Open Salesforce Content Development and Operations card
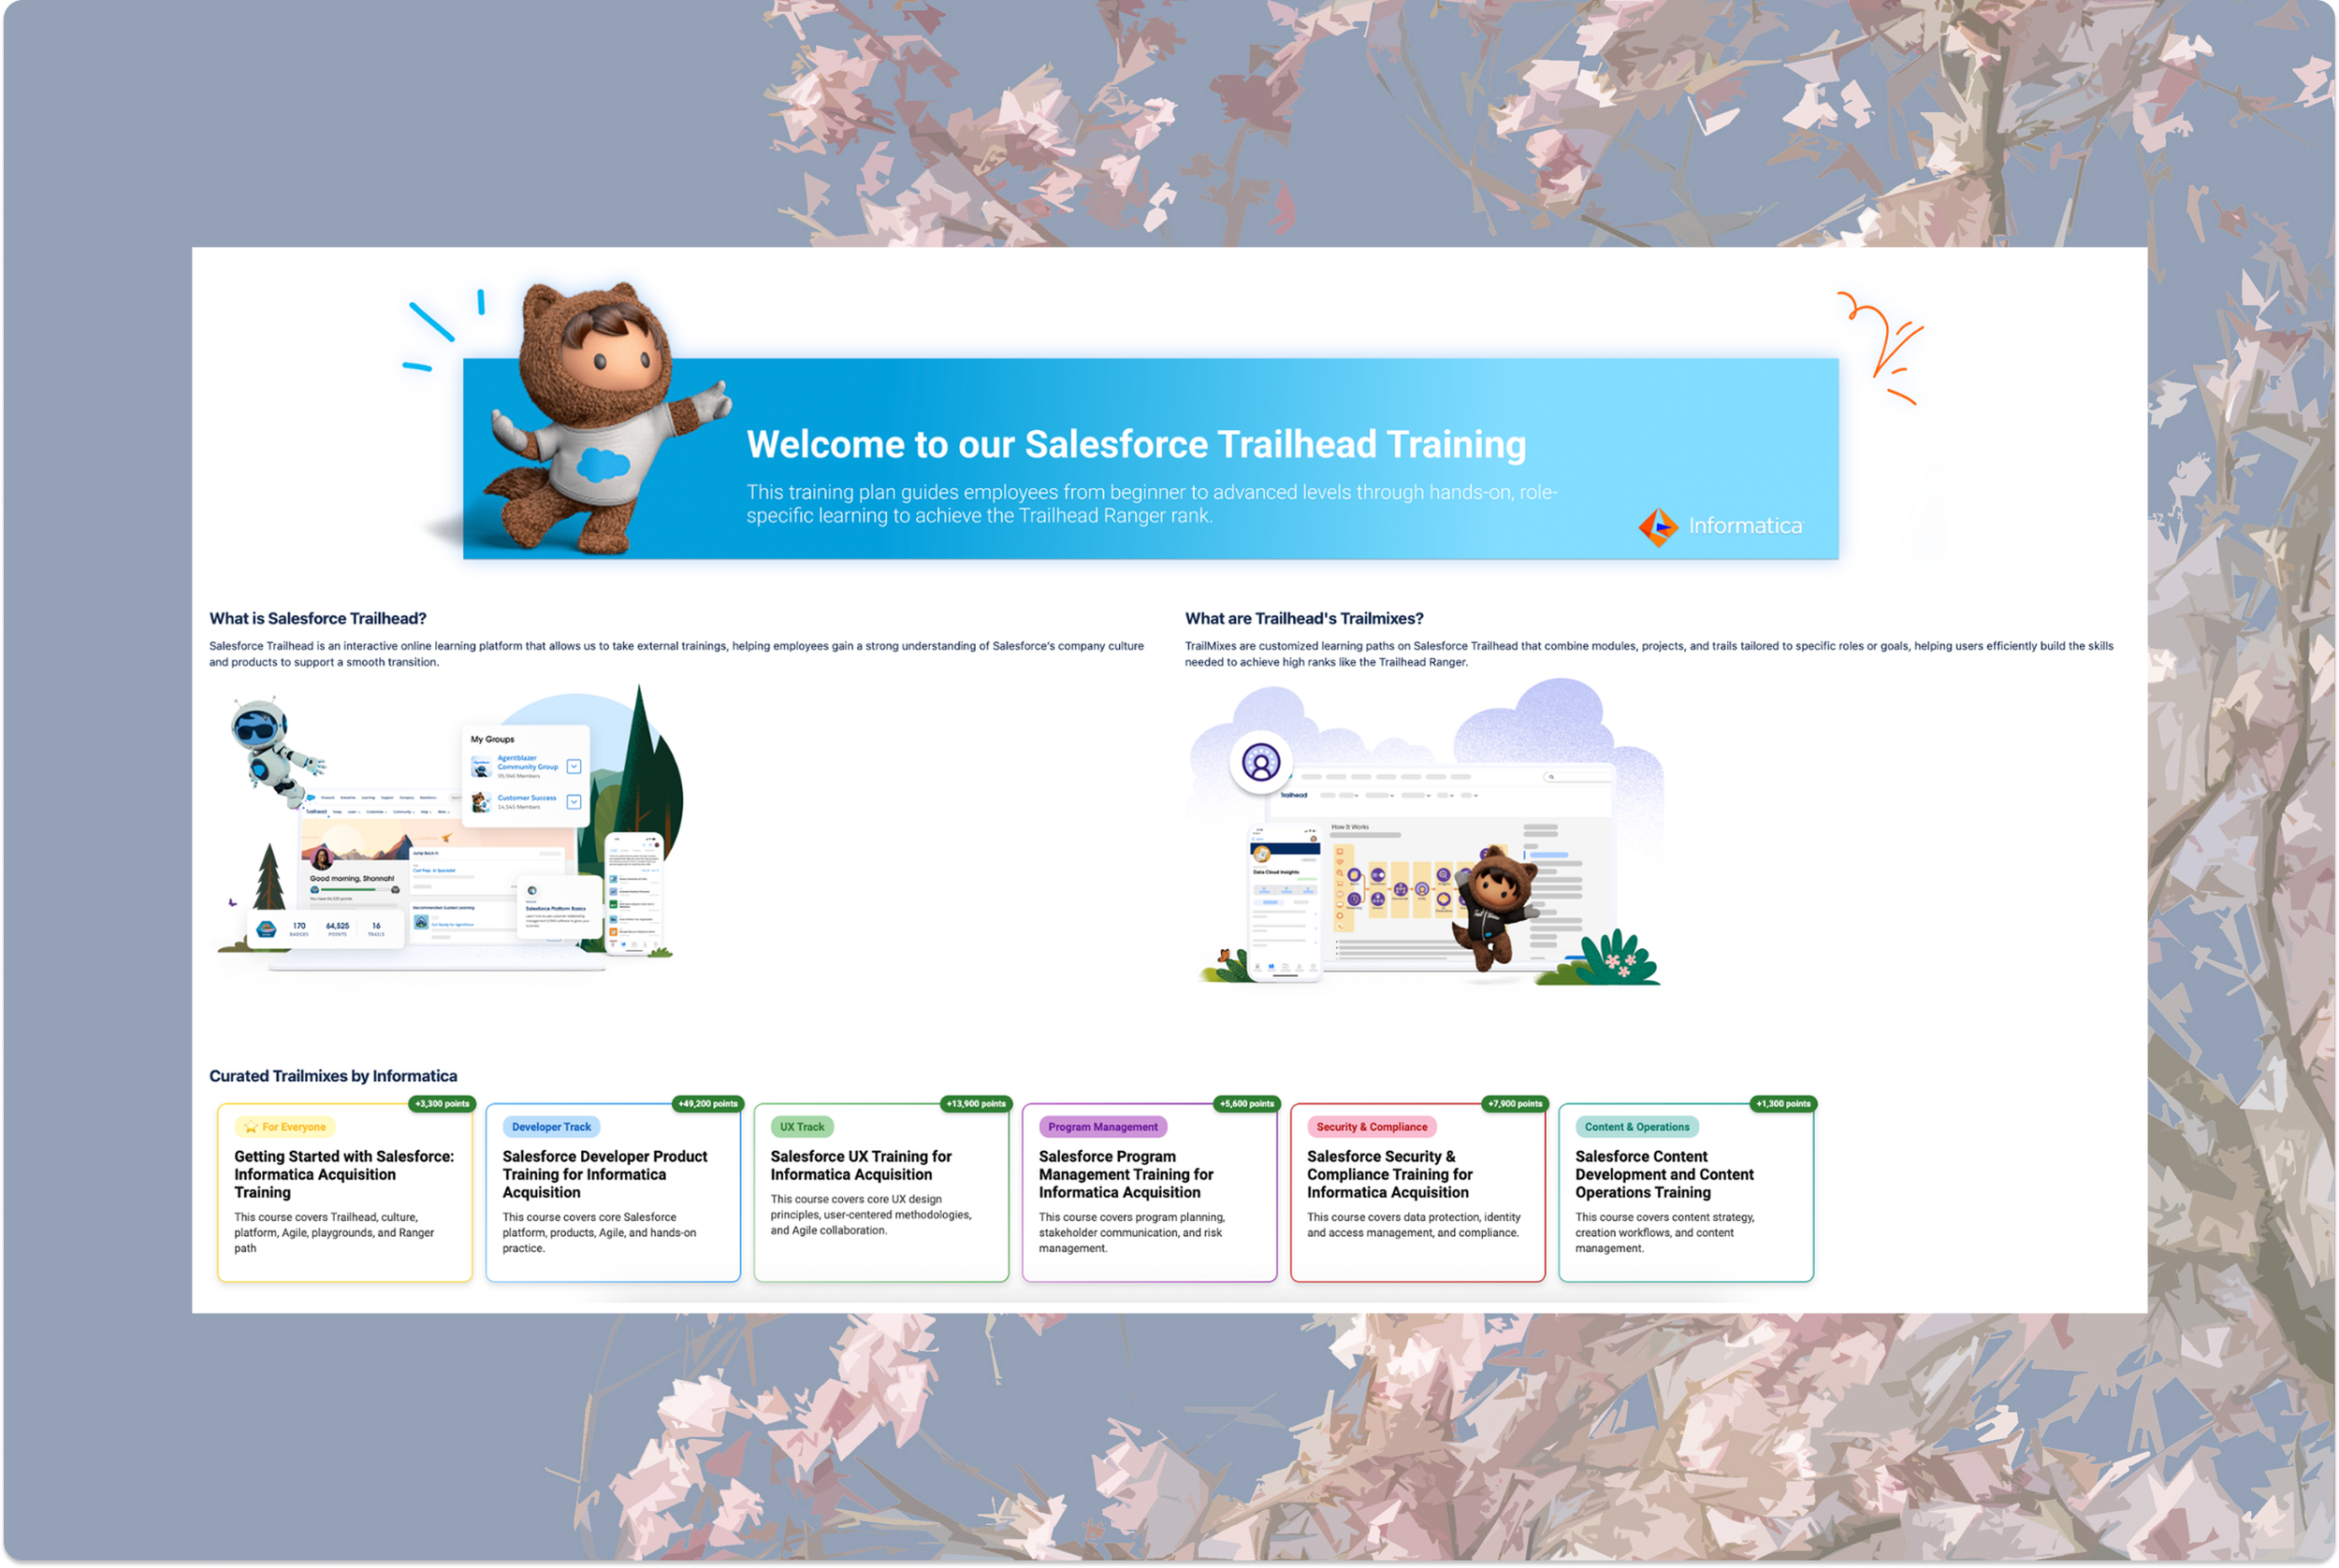Screen dimensions: 2339x1568 point(1685,1192)
